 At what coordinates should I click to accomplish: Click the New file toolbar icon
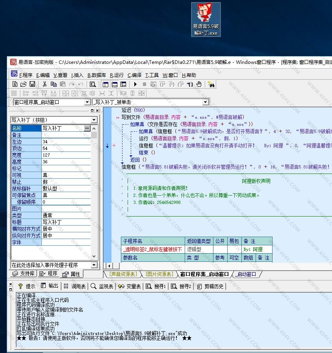[x=15, y=84]
